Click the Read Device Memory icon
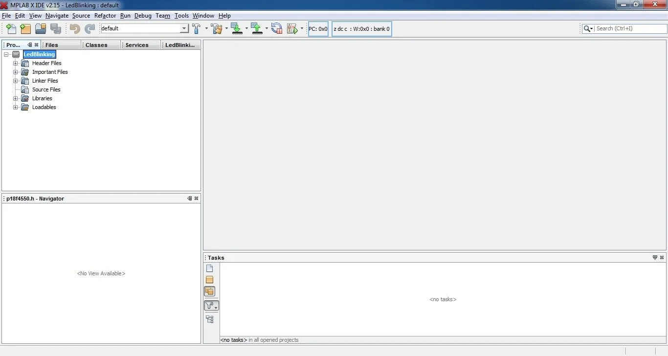Image resolution: width=668 pixels, height=356 pixels. [257, 28]
